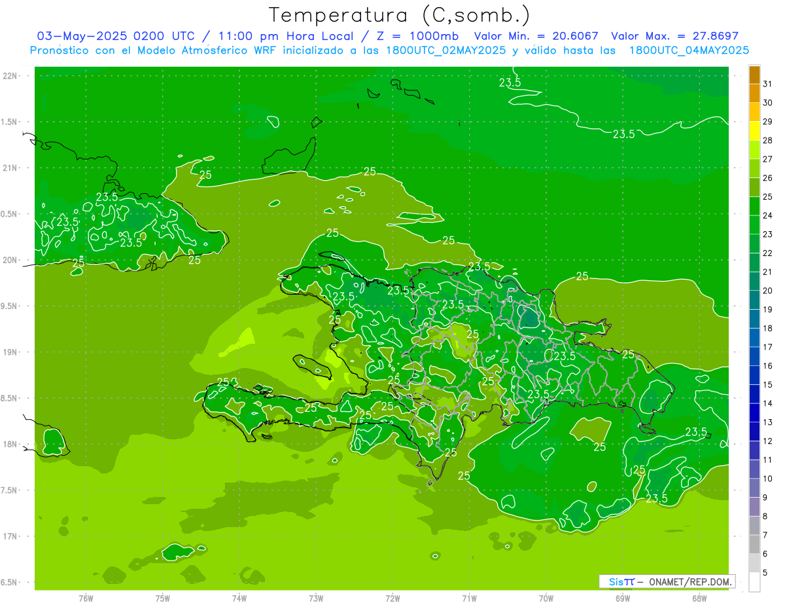Screen dimensions: 785x607
Task: Click the yellow legend swatch between 28 and 29
Action: [x=754, y=131]
